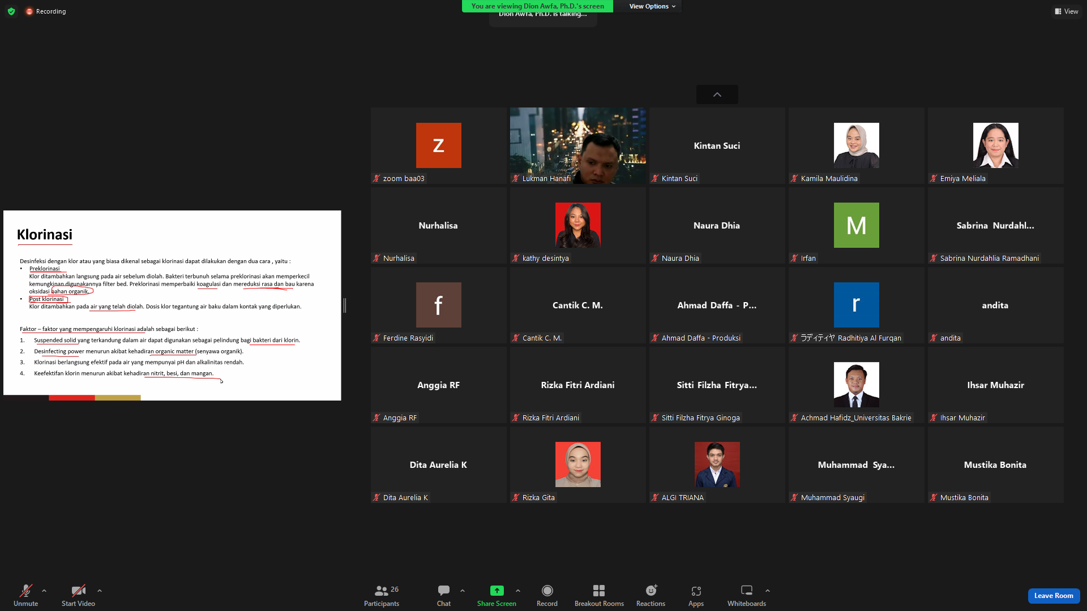Open Whiteboards
The image size is (1087, 611).
(x=747, y=595)
